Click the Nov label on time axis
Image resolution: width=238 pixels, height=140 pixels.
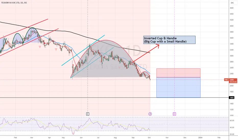tap(167, 137)
